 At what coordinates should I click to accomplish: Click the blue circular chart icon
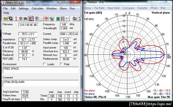click(37, 18)
